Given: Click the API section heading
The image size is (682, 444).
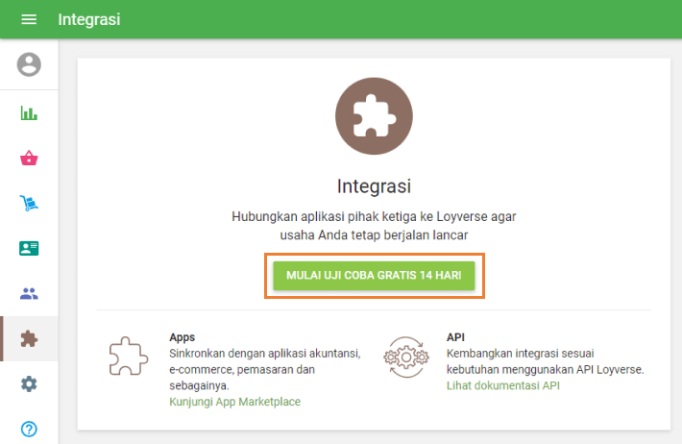Looking at the screenshot, I should tap(455, 337).
